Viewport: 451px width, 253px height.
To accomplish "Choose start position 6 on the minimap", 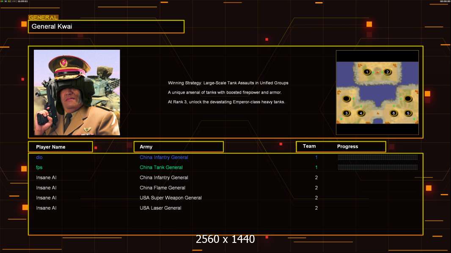I will (x=394, y=113).
